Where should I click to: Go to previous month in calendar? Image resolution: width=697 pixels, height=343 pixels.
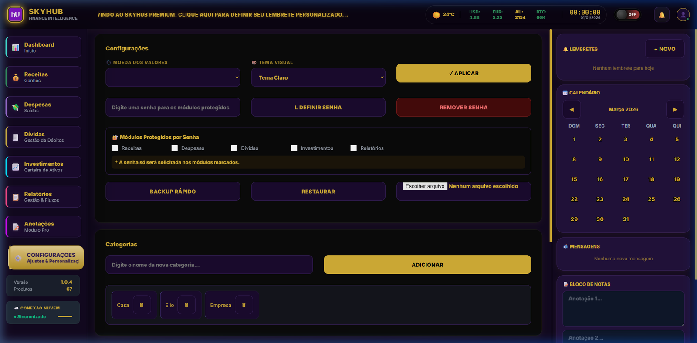(572, 110)
